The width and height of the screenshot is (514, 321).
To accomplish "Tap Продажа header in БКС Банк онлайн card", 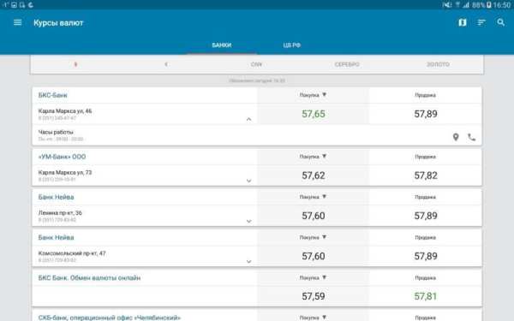I will [x=425, y=277].
